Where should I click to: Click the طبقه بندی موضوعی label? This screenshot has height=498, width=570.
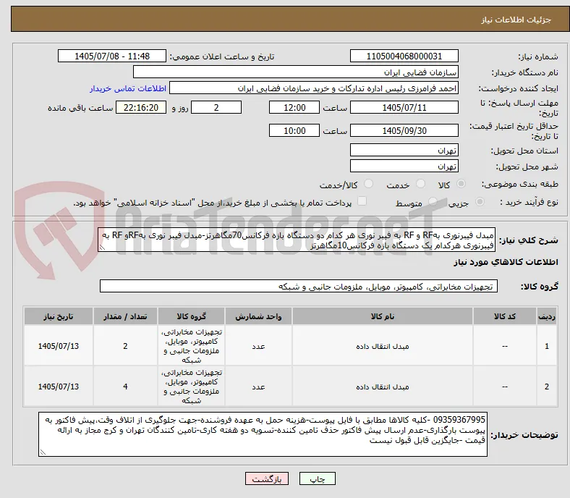tap(520, 185)
